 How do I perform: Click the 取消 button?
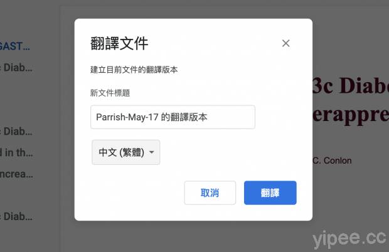tap(210, 193)
